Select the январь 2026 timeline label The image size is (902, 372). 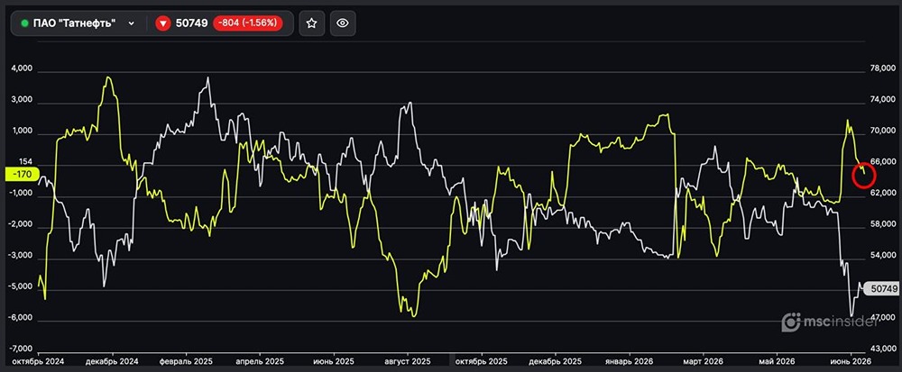(x=629, y=362)
